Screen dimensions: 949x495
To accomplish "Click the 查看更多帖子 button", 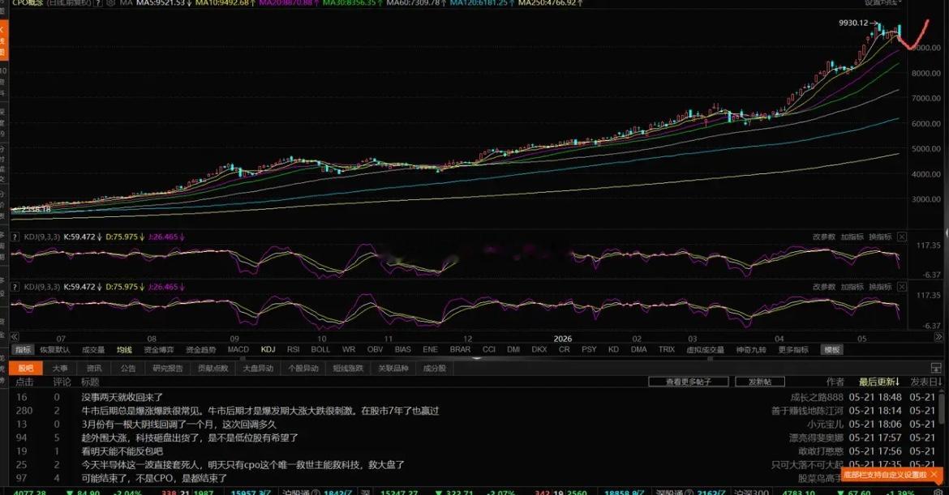I will (x=688, y=382).
